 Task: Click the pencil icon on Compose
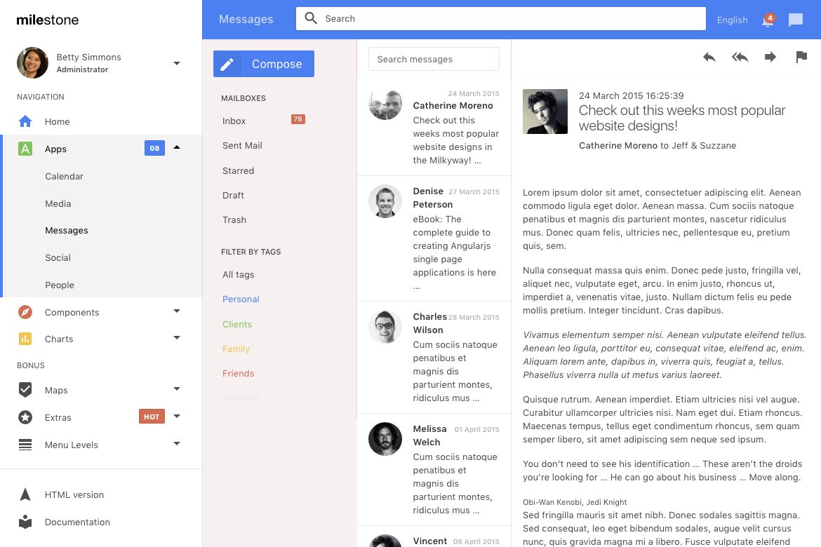227,64
